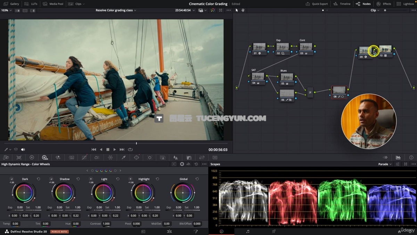Open the Magic Mask palette
Screen dimensions: 417x235
(x=163, y=157)
